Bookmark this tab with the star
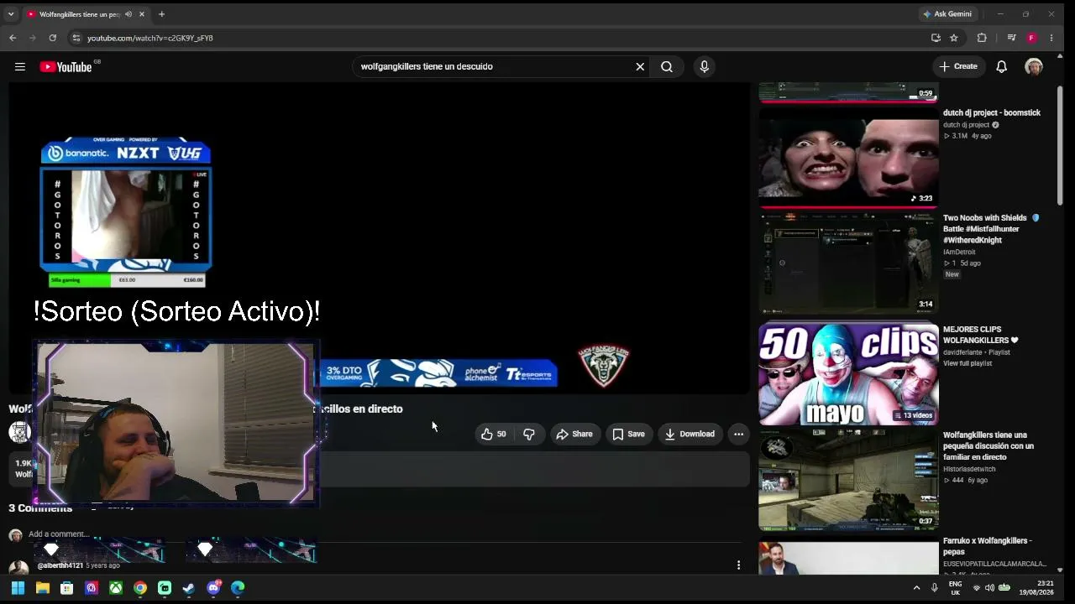 point(954,38)
